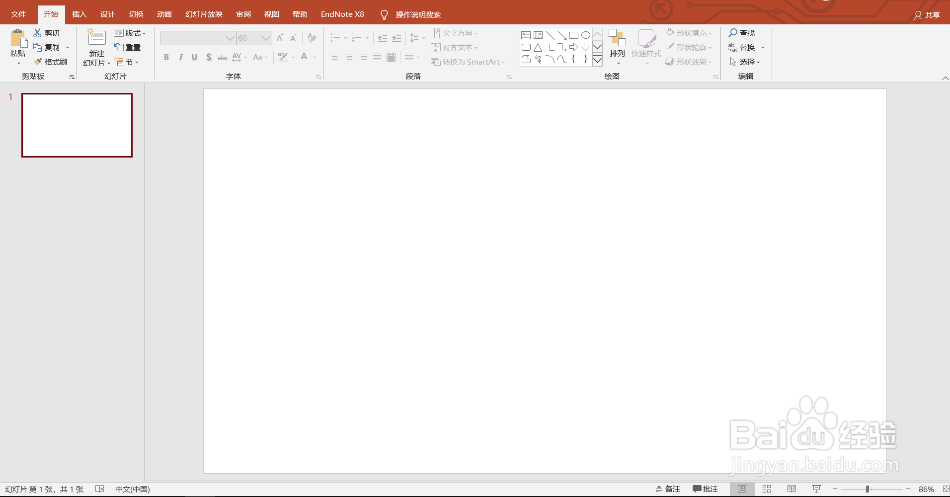Select the right arrow shape in gallery

pyautogui.click(x=573, y=47)
